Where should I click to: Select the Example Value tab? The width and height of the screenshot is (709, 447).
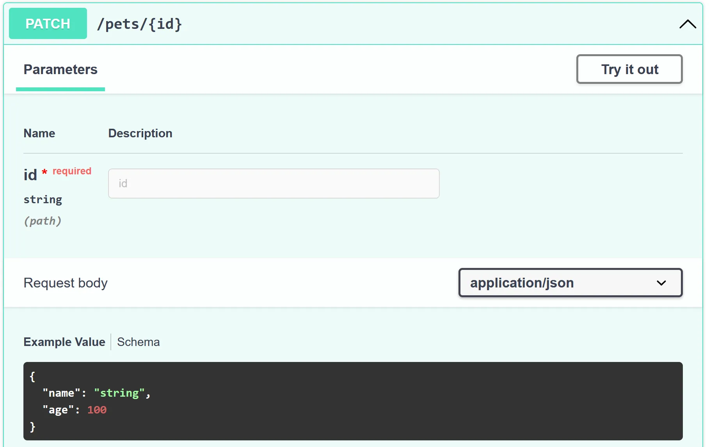(64, 342)
